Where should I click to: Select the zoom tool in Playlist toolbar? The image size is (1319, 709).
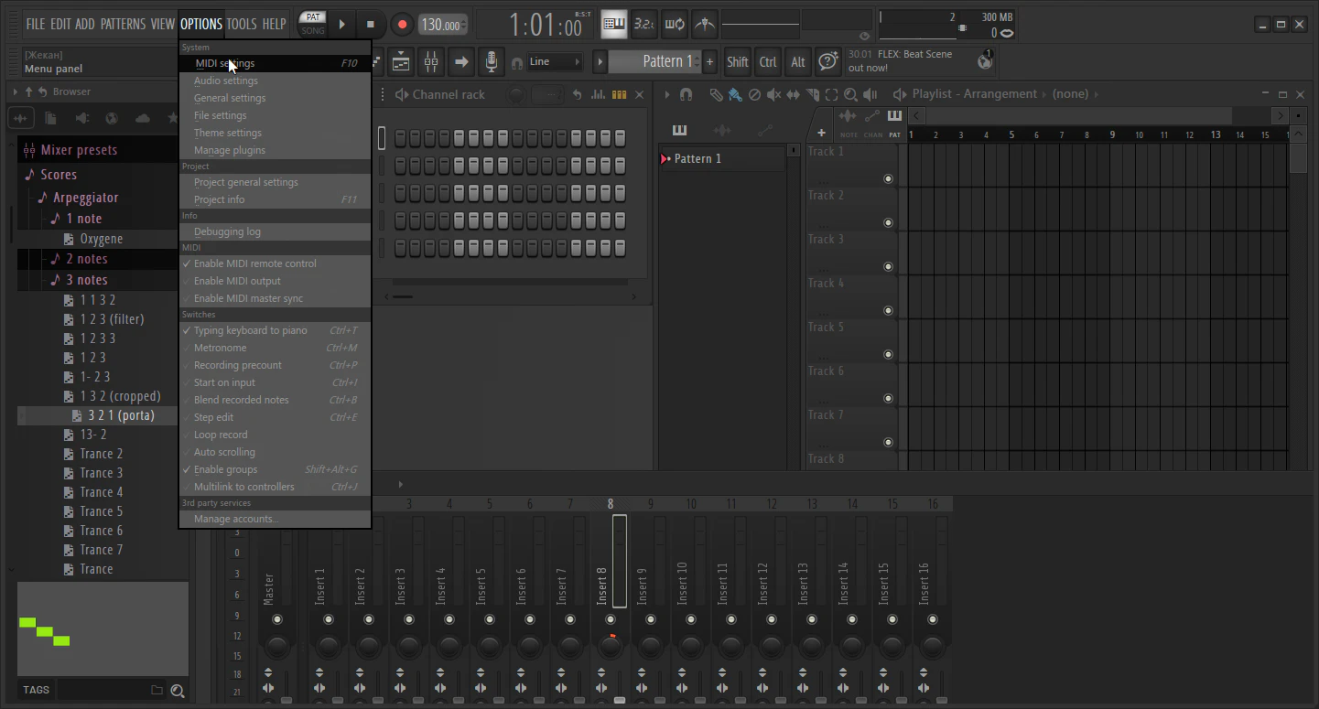(x=850, y=94)
